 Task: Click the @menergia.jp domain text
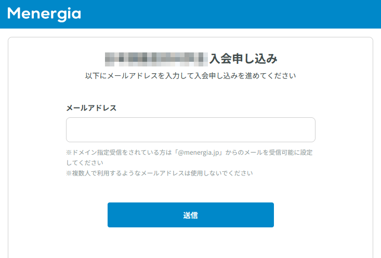199,153
